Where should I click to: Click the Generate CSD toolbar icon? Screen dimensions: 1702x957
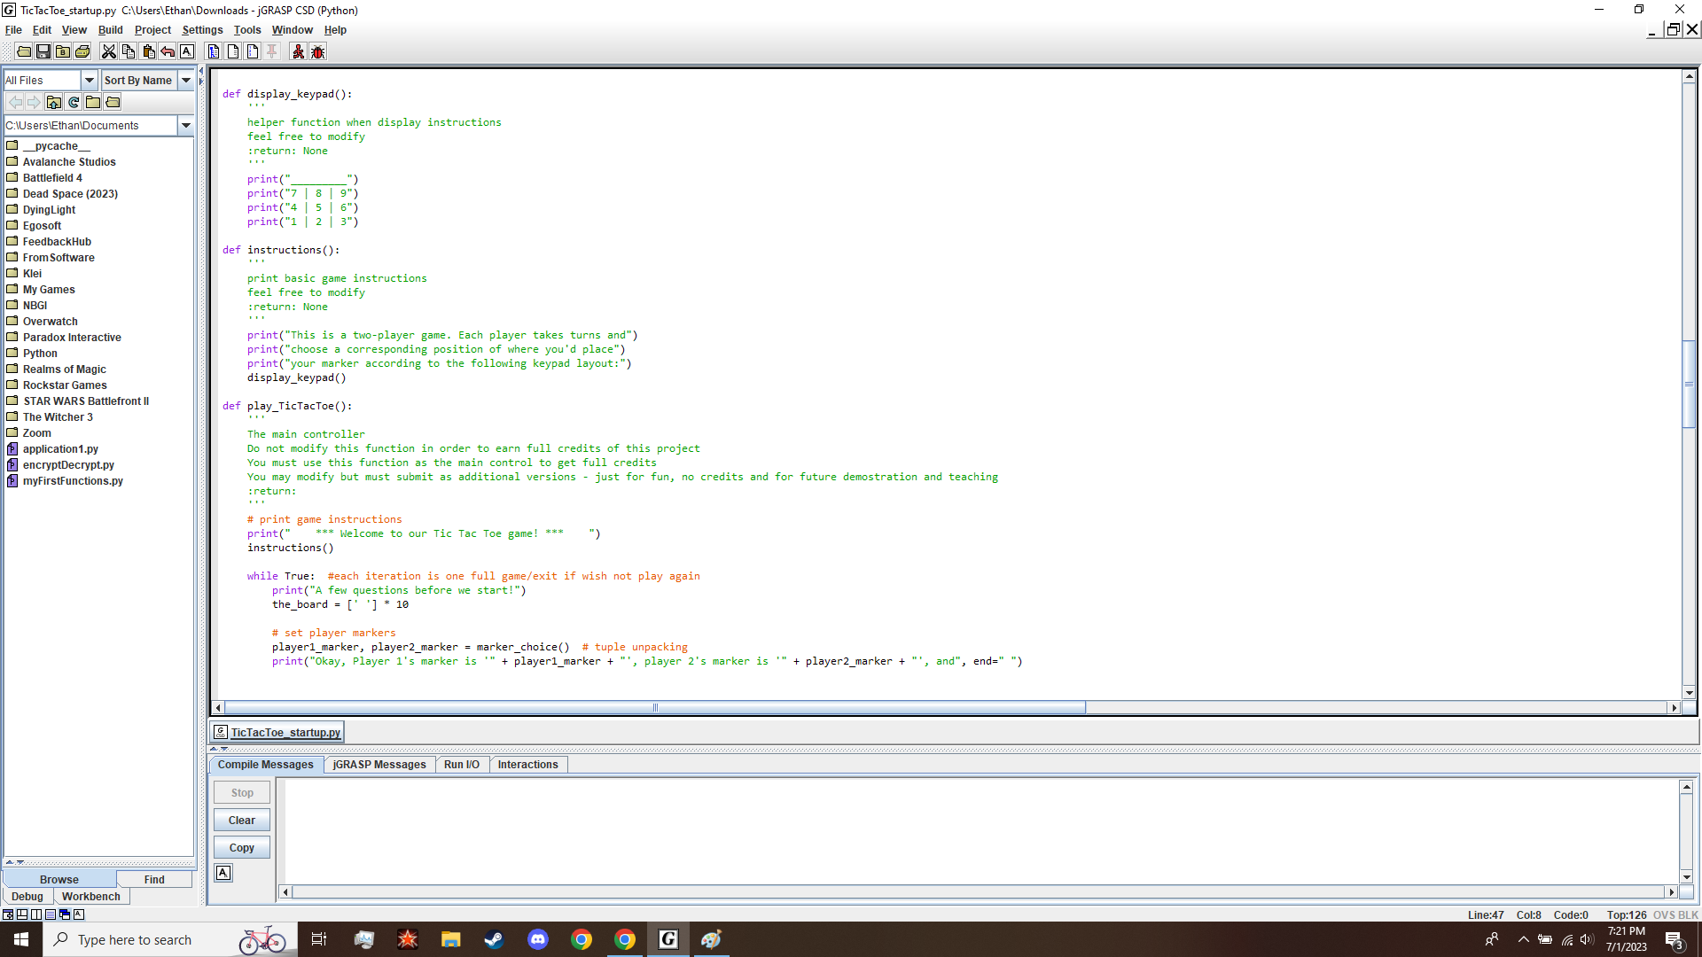click(x=214, y=52)
